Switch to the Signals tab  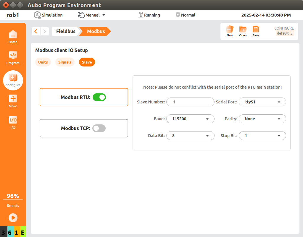(x=65, y=62)
